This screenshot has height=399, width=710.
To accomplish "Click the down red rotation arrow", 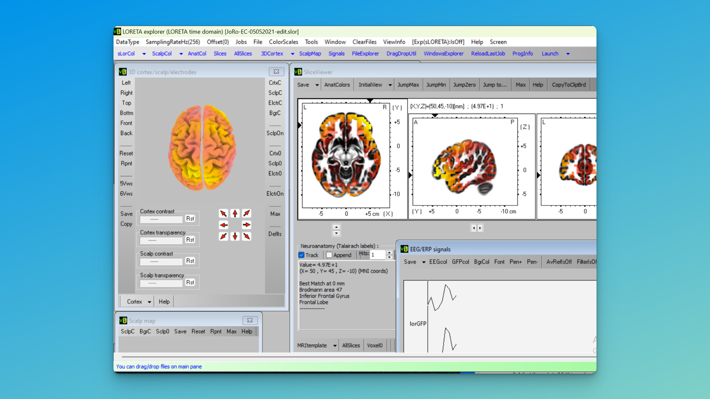I will coord(235,236).
